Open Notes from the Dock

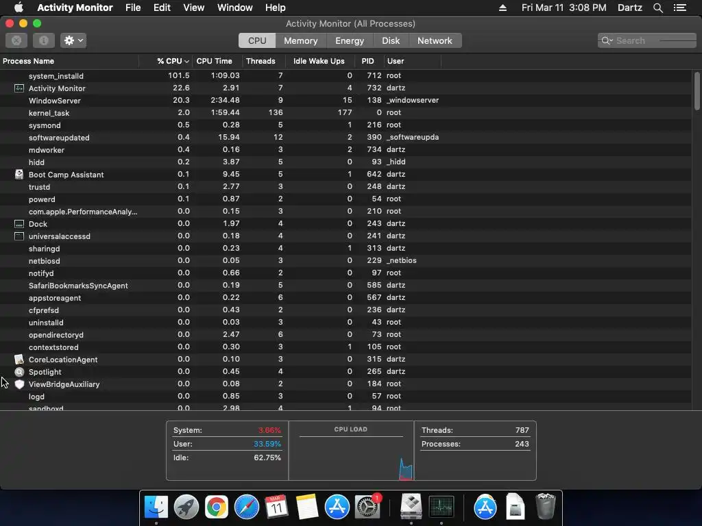pos(306,507)
